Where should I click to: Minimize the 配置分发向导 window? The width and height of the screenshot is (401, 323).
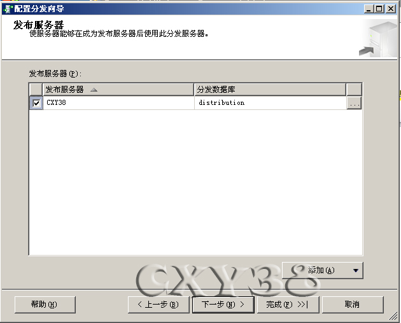(370, 8)
